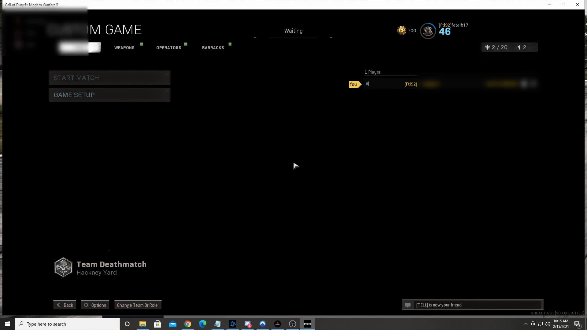The image size is (587, 330).
Task: Click the Team Deathmatch skull emblem
Action: coord(63,267)
